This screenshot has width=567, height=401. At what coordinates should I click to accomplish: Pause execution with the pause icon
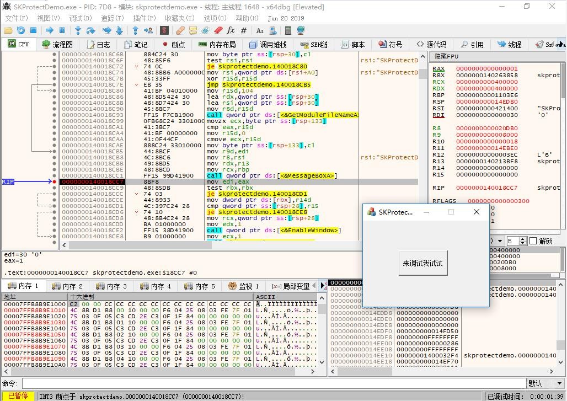tap(62, 30)
